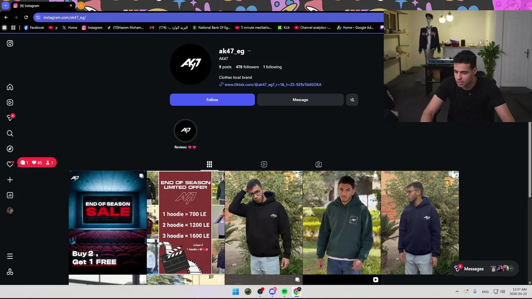Image resolution: width=532 pixels, height=299 pixels.
Task: View the 478 followers list
Action: (x=247, y=67)
